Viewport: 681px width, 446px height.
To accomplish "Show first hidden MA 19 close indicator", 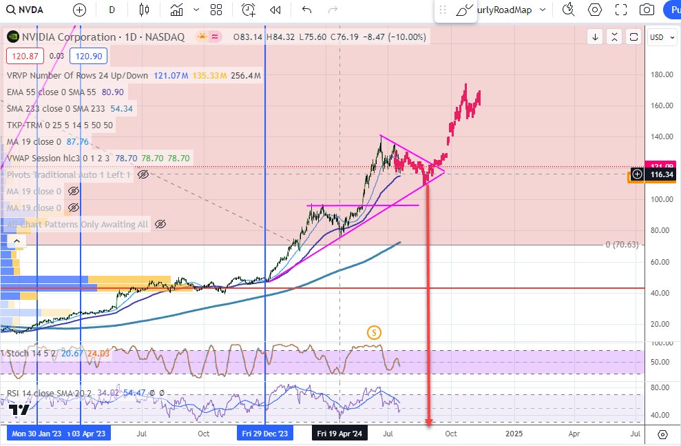I will (74, 191).
